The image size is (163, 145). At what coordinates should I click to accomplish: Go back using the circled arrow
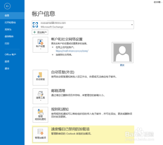click(x=7, y=6)
